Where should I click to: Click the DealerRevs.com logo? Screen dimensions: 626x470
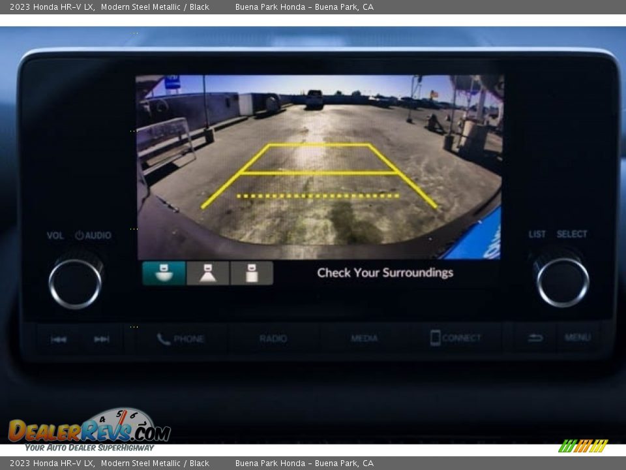tap(89, 430)
